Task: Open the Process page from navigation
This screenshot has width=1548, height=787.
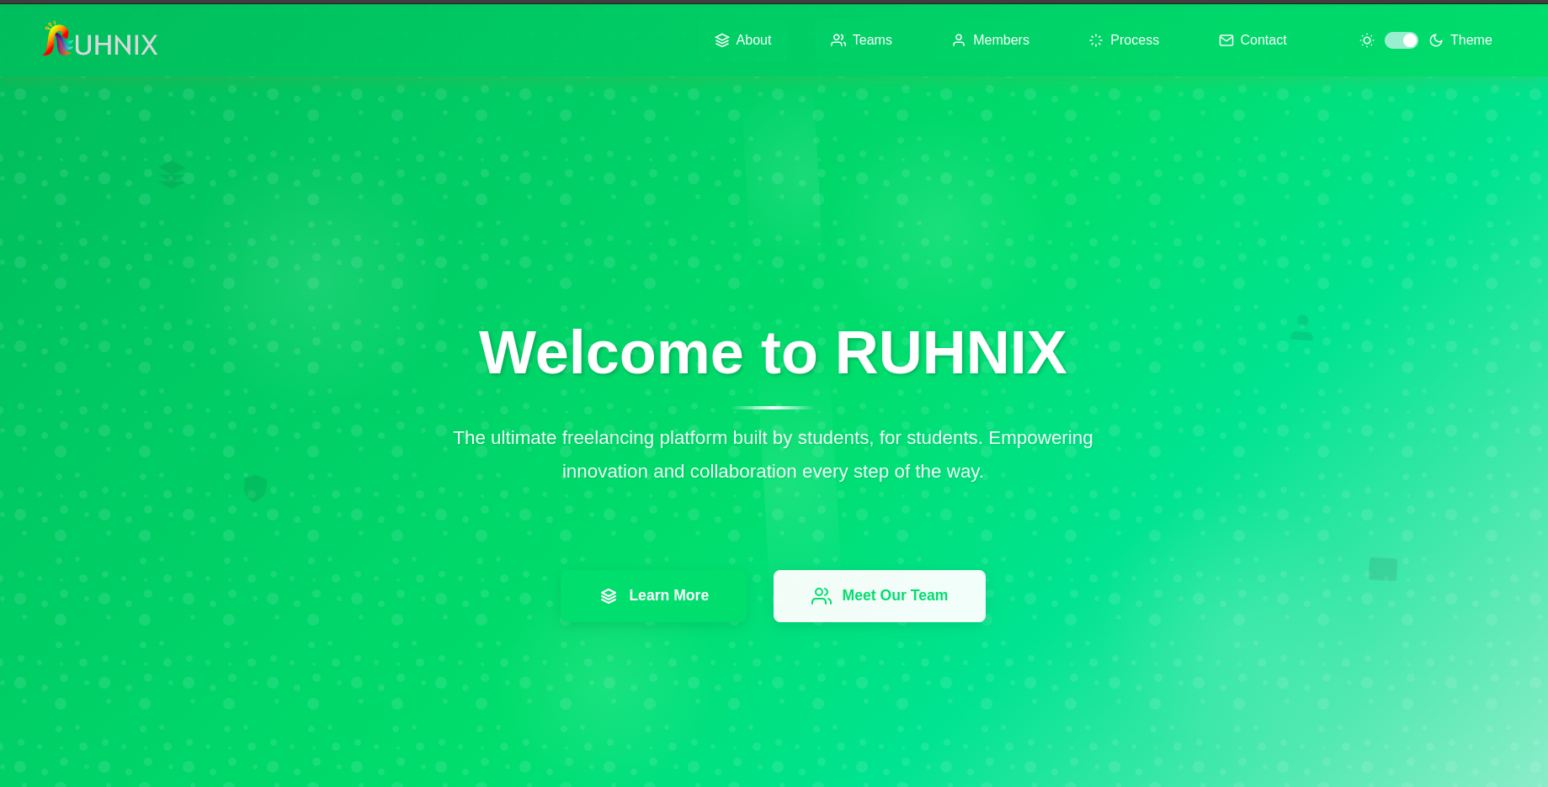Action: [1135, 40]
